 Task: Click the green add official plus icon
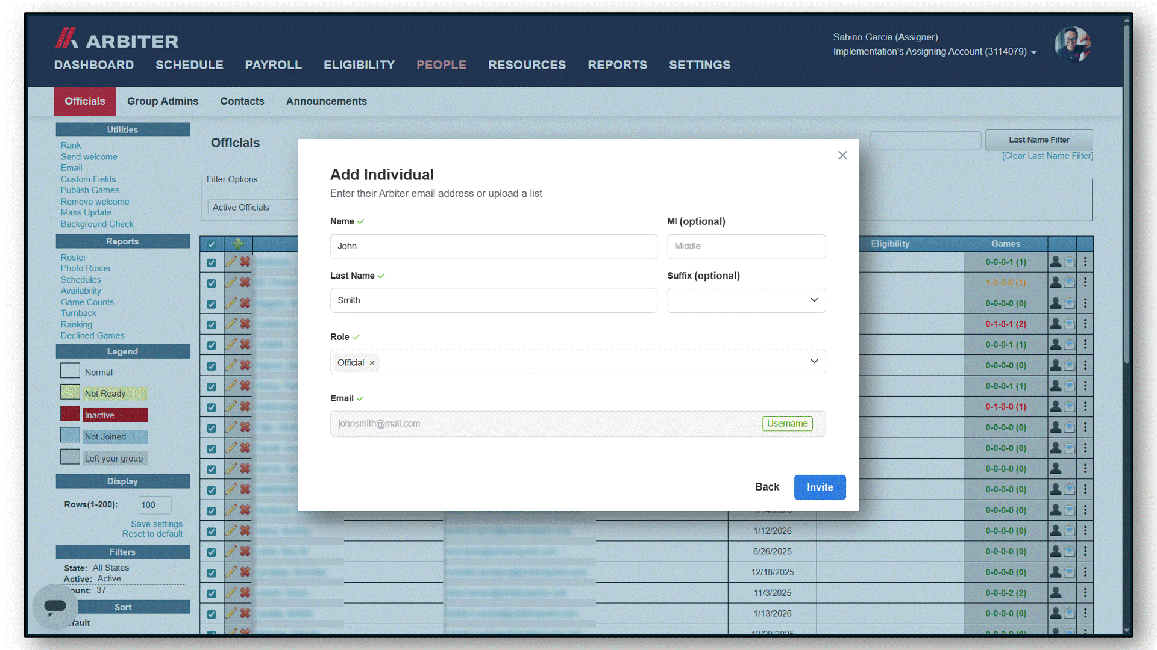click(x=239, y=244)
